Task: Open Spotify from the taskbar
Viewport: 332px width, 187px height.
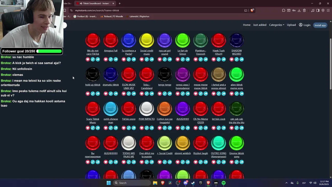Action: 224,183
